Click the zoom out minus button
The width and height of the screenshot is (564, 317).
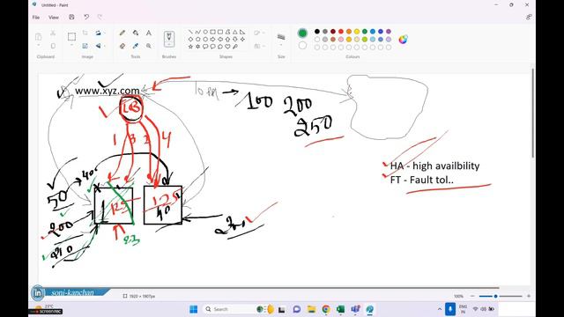pyautogui.click(x=472, y=296)
